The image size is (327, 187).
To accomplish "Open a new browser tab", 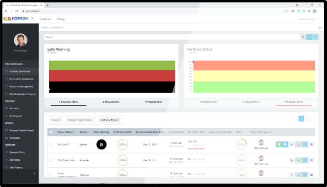I will pos(48,5).
